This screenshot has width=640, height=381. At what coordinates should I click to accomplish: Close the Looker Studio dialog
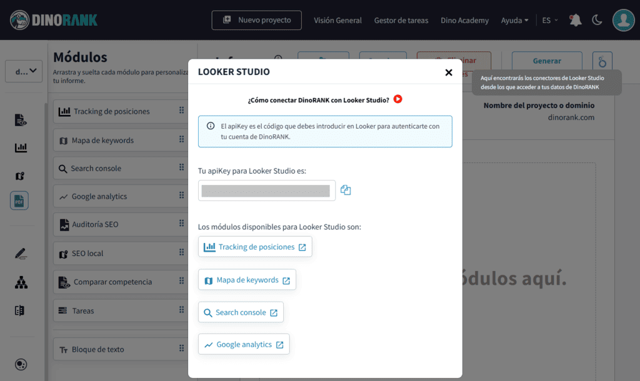(449, 72)
